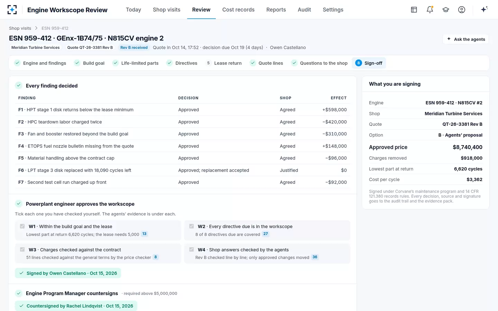The image size is (498, 311).
Task: Open the Cost records tab
Action: pos(238,10)
